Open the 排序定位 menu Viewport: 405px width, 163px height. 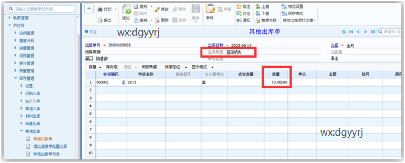[x=175, y=67]
